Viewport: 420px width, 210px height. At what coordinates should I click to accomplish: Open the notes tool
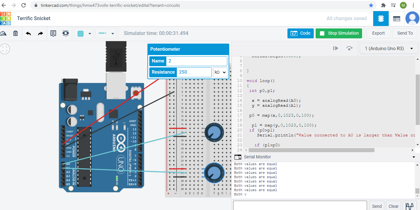[x=53, y=33]
